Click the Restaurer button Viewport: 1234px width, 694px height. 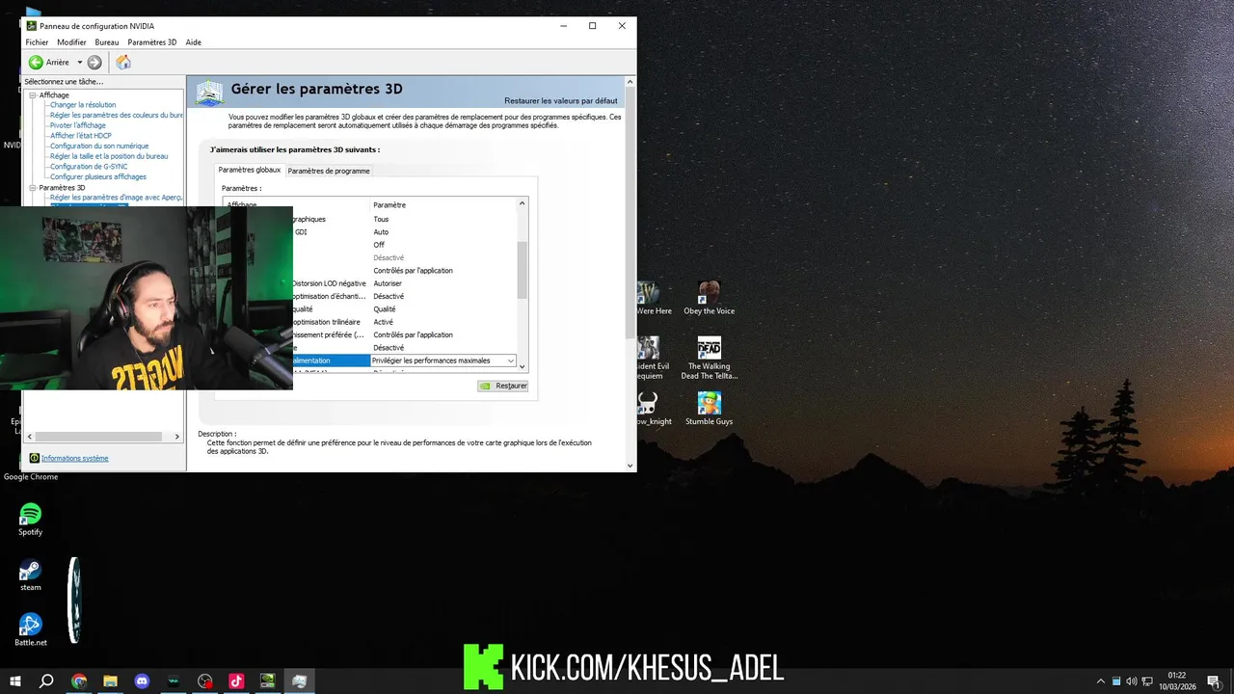pyautogui.click(x=503, y=386)
